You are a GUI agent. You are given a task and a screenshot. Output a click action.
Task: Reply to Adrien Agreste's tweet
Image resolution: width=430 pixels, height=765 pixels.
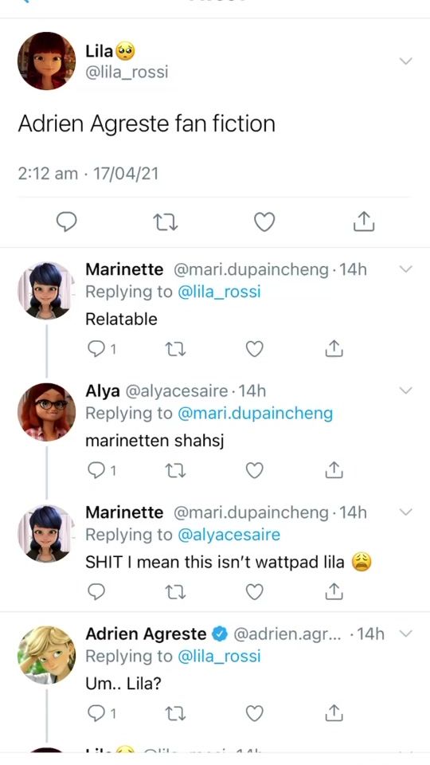coord(101,713)
